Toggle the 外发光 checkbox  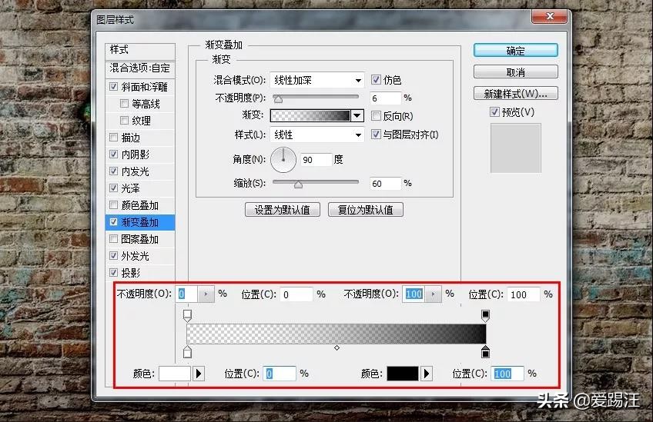tap(113, 256)
